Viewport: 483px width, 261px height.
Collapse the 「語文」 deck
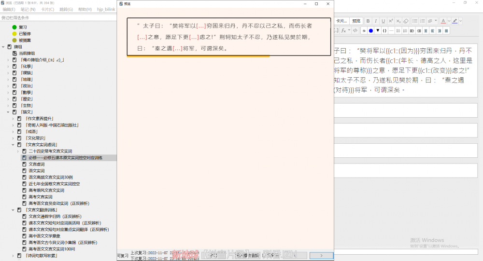8,112
